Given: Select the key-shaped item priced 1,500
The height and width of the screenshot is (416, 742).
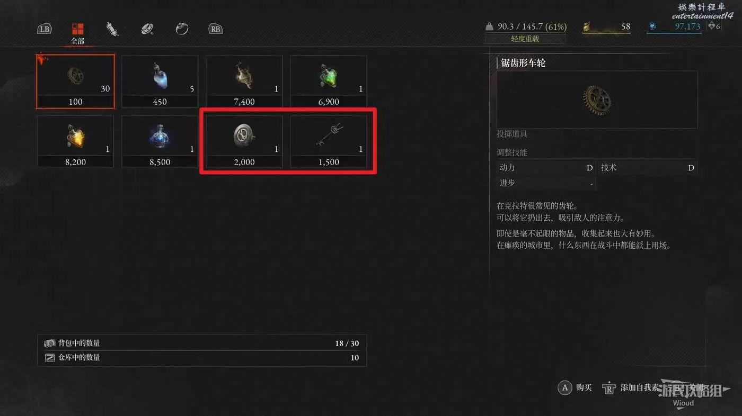Looking at the screenshot, I should pyautogui.click(x=329, y=142).
